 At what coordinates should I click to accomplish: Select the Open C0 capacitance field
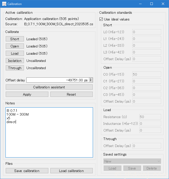pos(146,74)
